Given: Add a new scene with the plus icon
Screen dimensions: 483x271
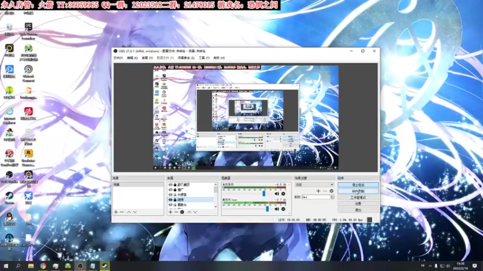Looking at the screenshot, I should 116,212.
